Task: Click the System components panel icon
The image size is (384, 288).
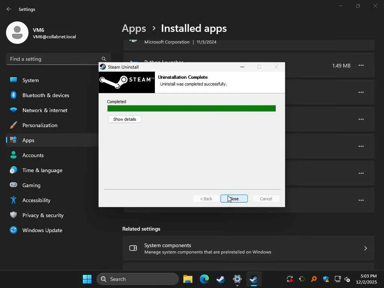Action: (x=133, y=248)
